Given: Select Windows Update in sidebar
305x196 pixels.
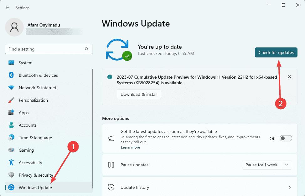Looking at the screenshot, I should [x=49, y=188].
